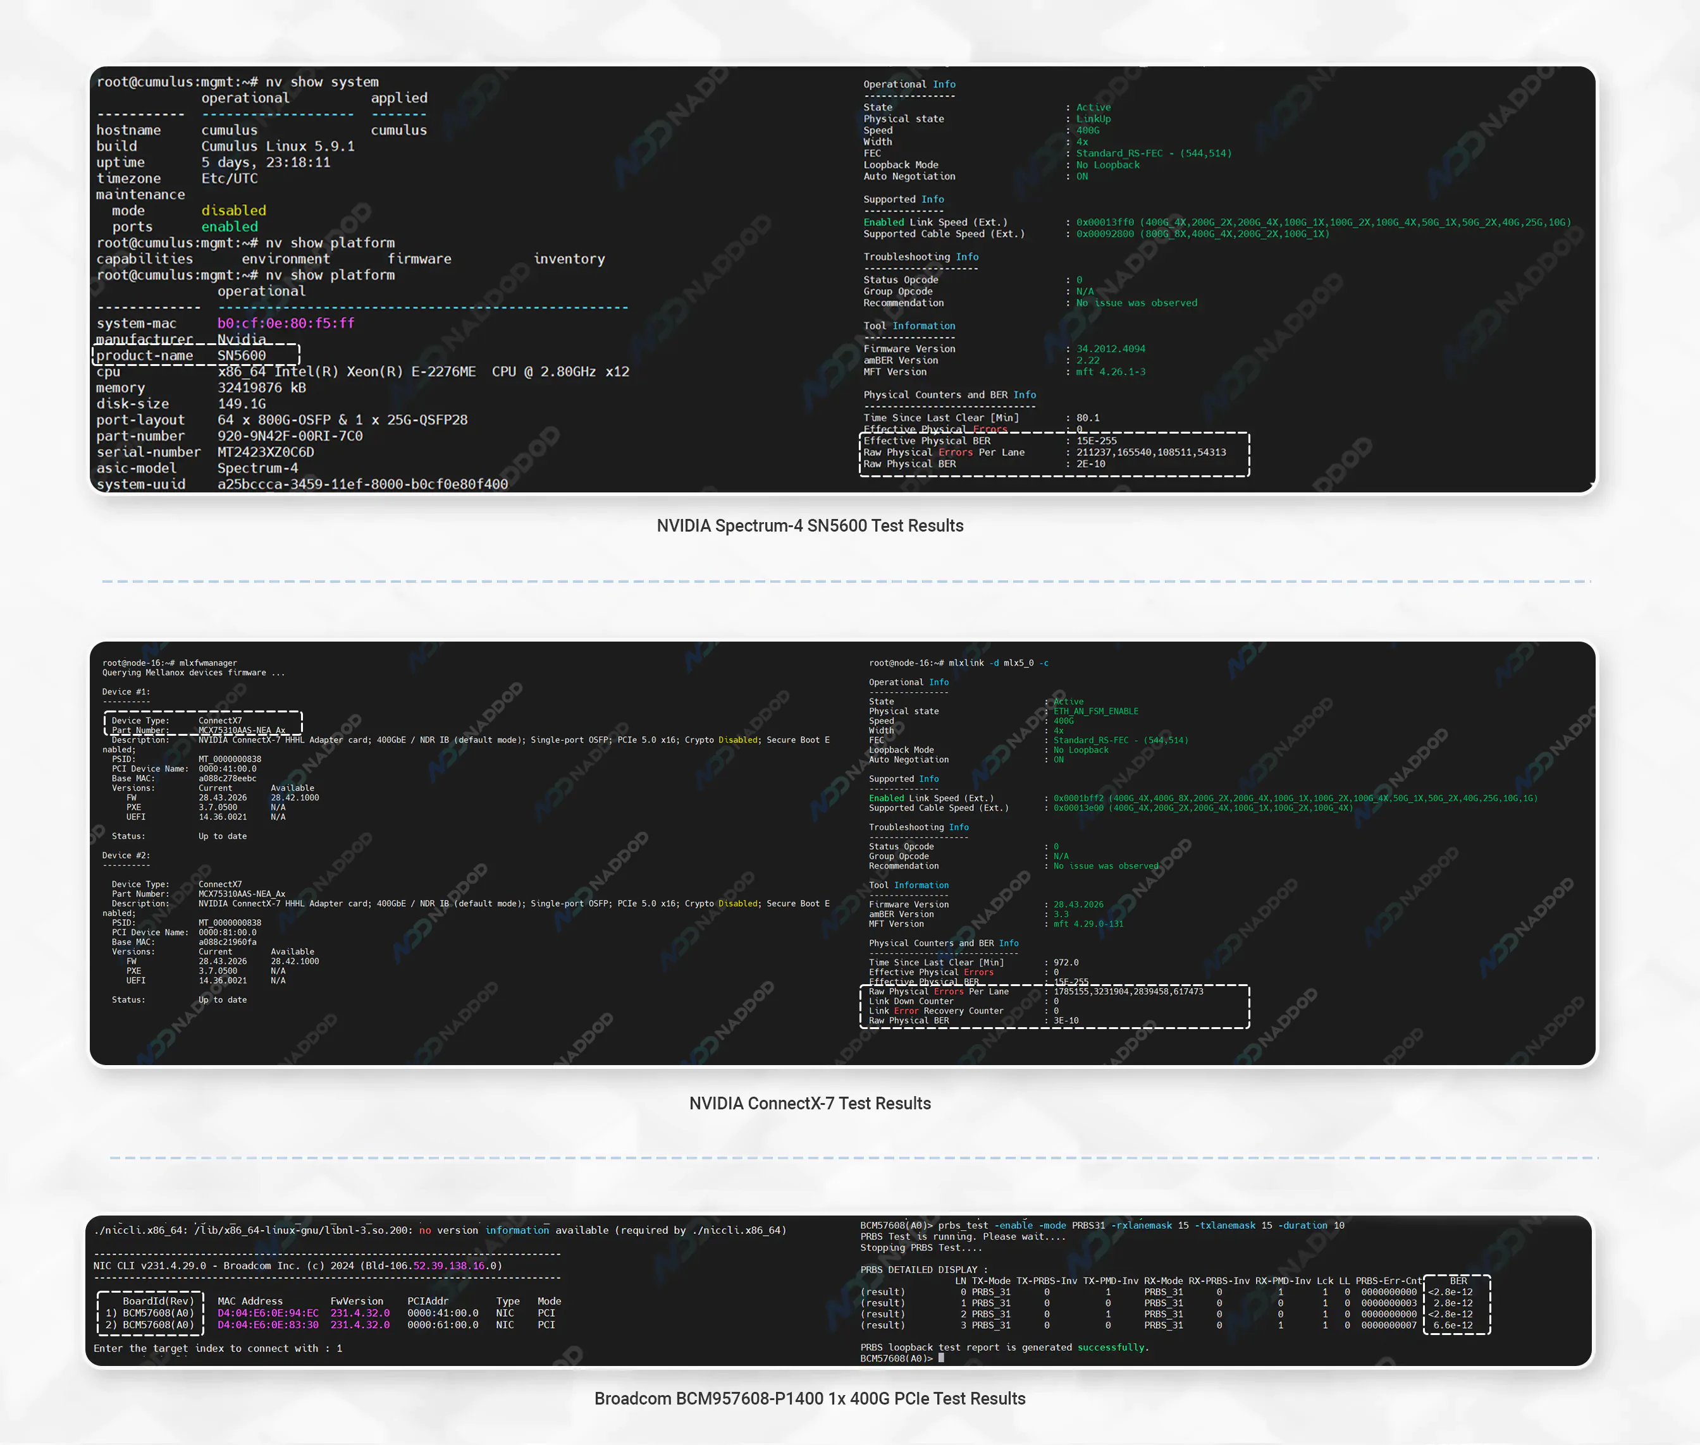The width and height of the screenshot is (1700, 1445).
Task: Click the SN5600 firmware version "34.2012.4094"
Action: click(x=1111, y=349)
